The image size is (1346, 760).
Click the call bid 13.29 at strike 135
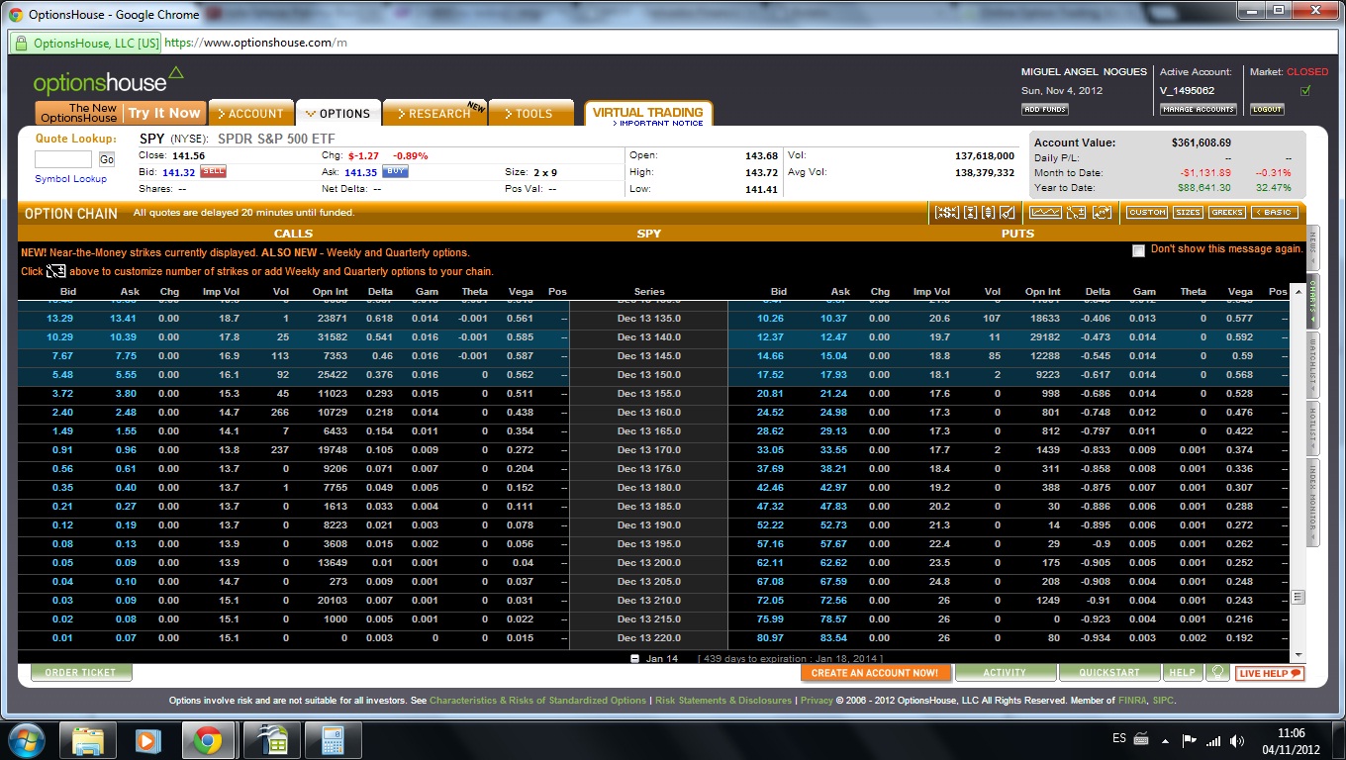tap(59, 319)
